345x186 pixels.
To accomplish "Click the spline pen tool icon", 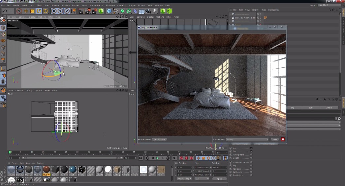I will pos(115,11).
